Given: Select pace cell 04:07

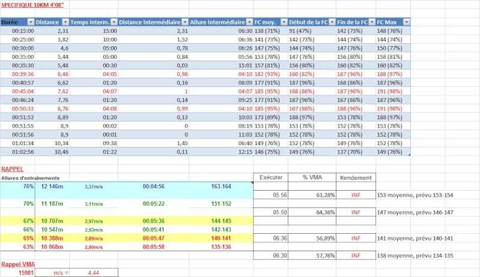Looking at the screenshot, I should point(221,91).
